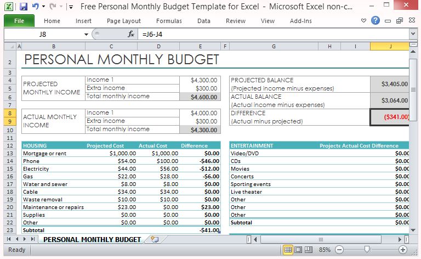421x259 pixels.
Task: Click the vertical scrollbar up arrow
Action: (413, 52)
